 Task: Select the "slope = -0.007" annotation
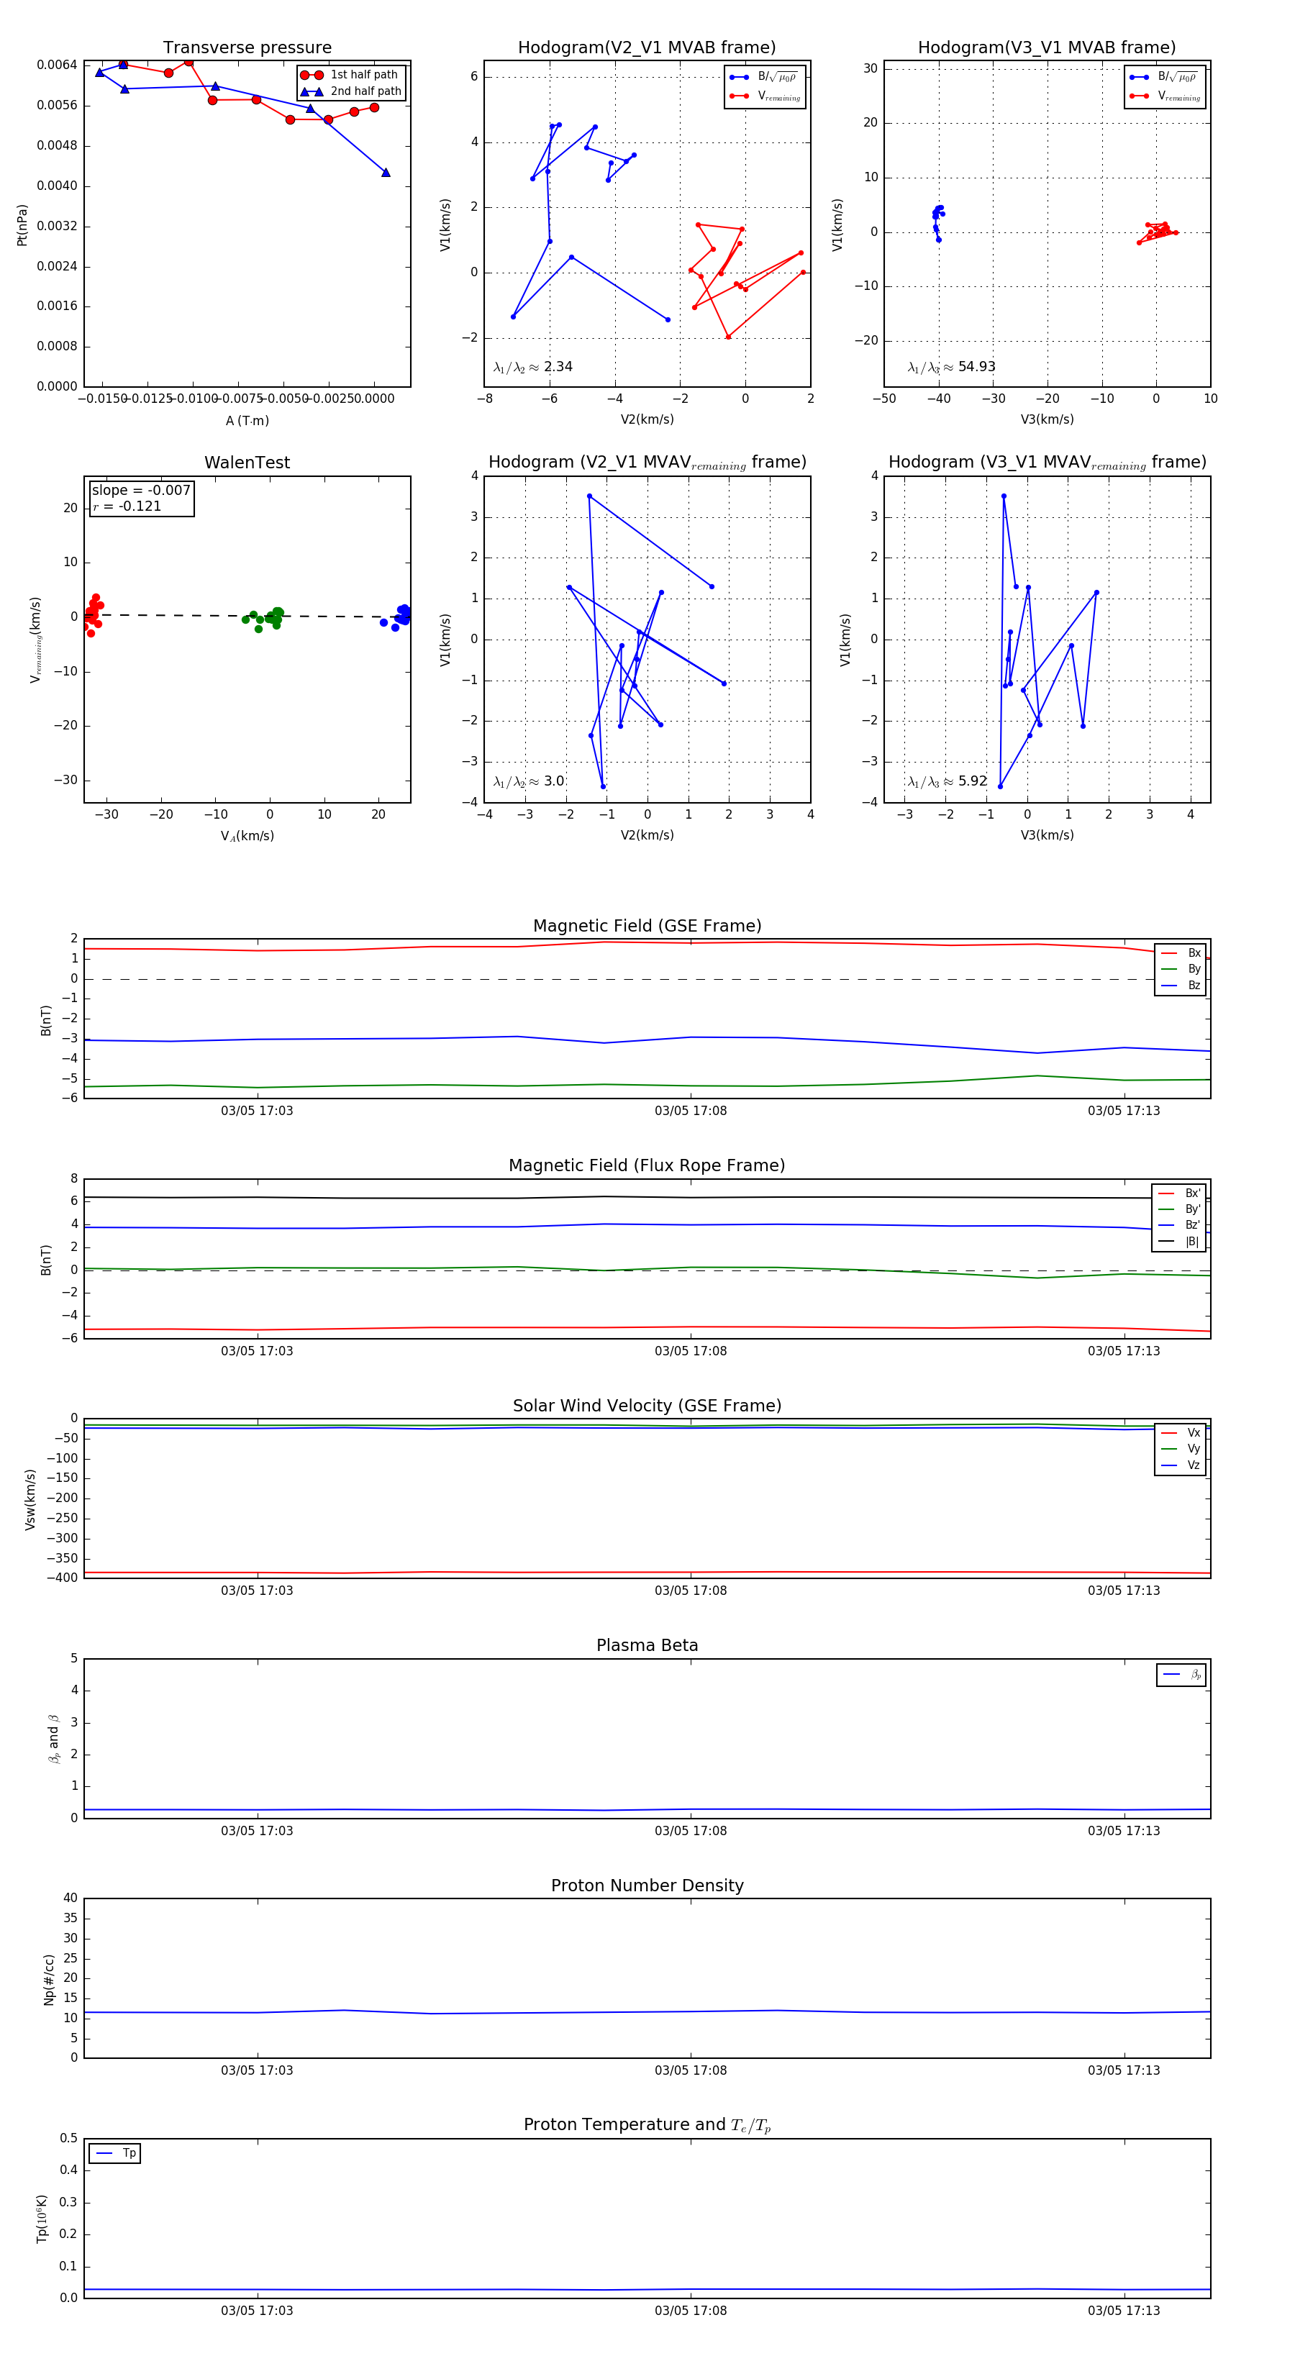click(x=141, y=491)
